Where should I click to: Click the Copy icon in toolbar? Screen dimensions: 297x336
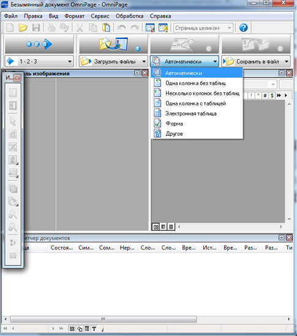(92, 28)
